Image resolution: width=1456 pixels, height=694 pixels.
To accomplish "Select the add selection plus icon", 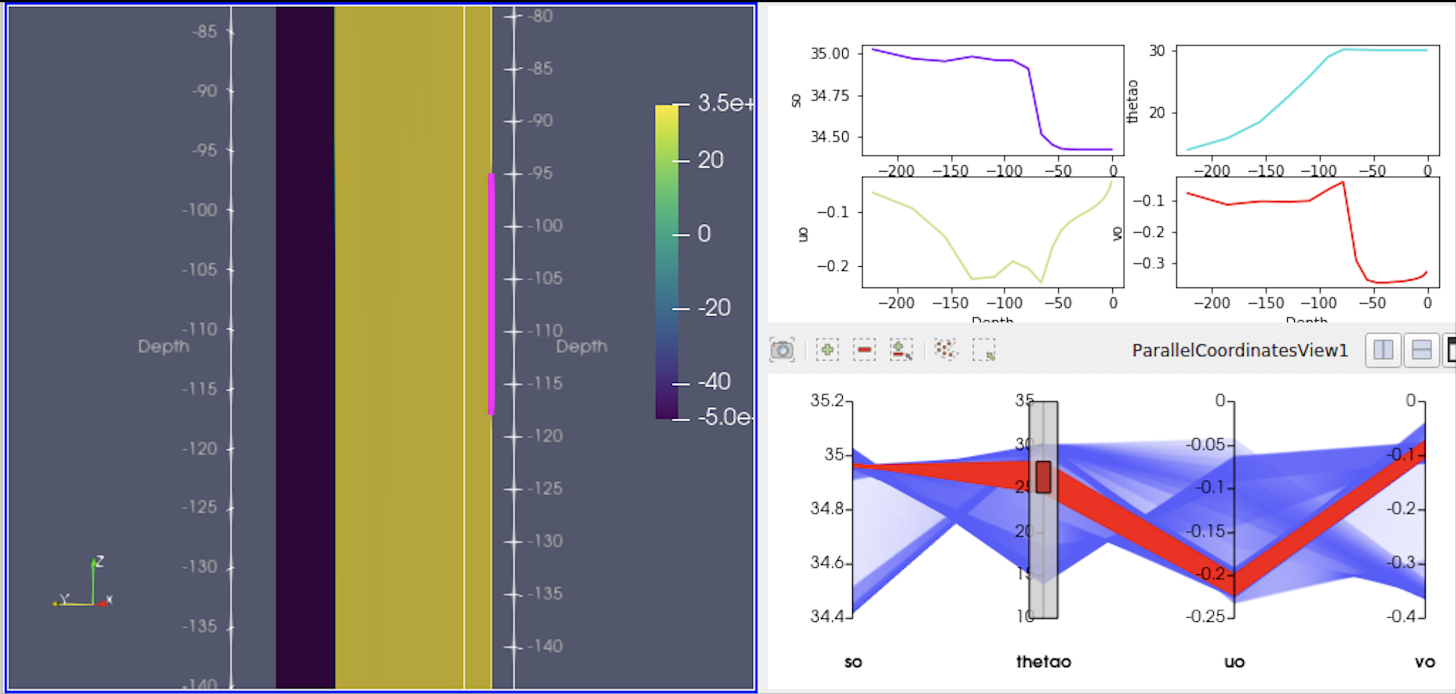I will (x=827, y=350).
